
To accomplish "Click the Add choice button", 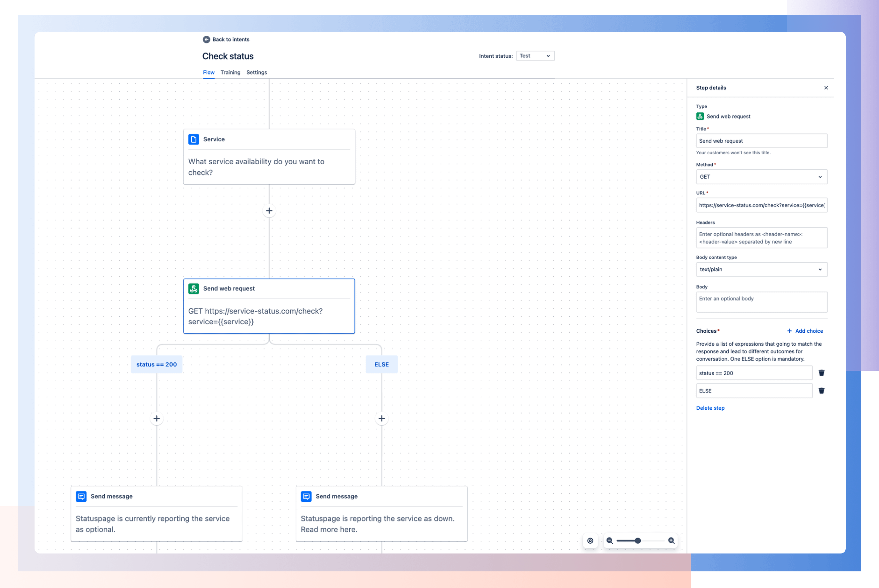I will 805,331.
